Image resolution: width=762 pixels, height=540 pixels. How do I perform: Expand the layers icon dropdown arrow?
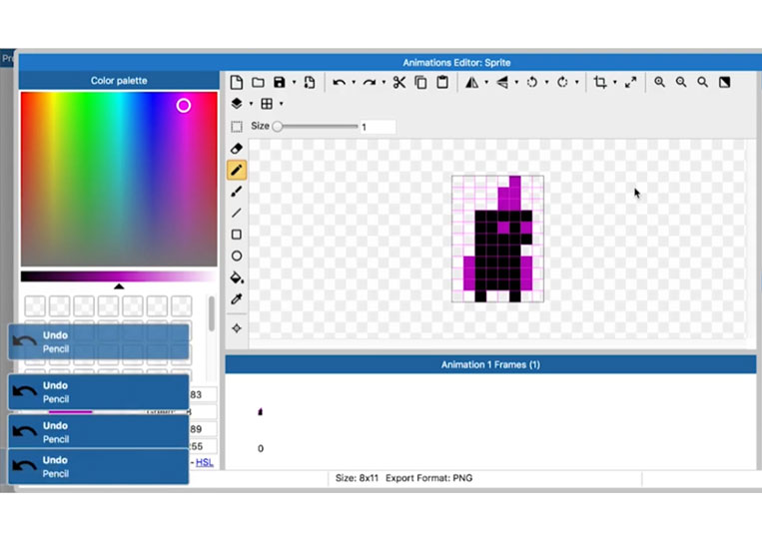point(252,104)
